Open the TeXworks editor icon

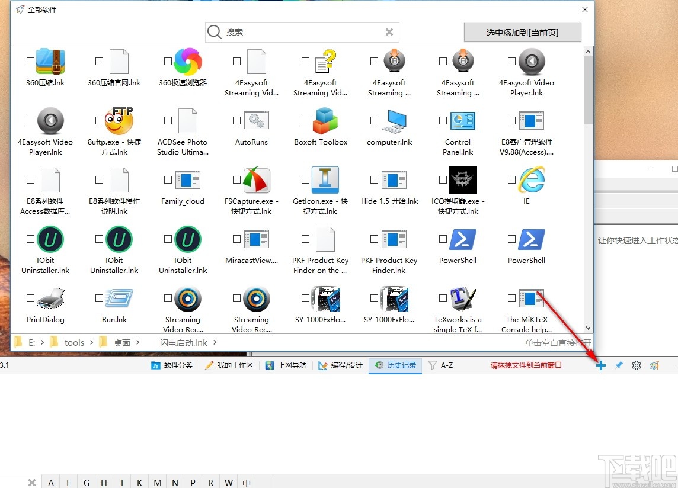point(463,298)
